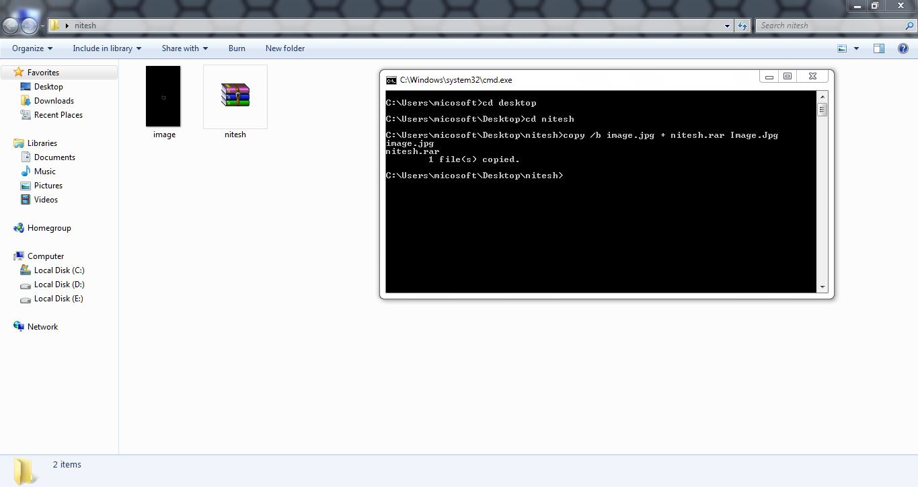The width and height of the screenshot is (918, 487).
Task: Click the cmd window scrollbar down arrow
Action: point(822,287)
